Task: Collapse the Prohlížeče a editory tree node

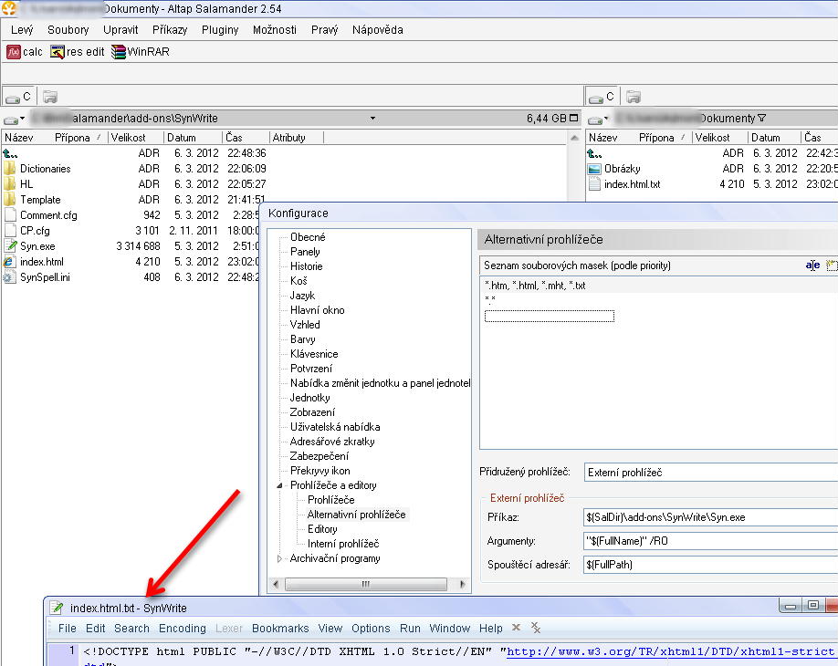Action: coord(279,485)
